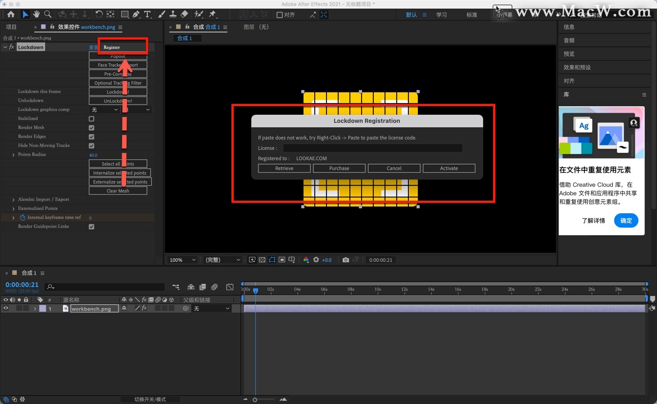Uncheck the Render Edges checkbox
This screenshot has width=657, height=404.
[91, 137]
